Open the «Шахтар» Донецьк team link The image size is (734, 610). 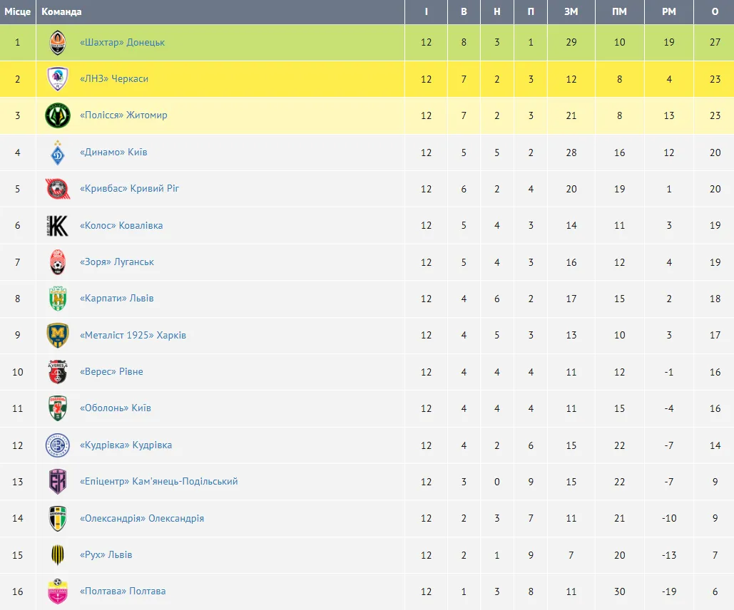(x=122, y=43)
